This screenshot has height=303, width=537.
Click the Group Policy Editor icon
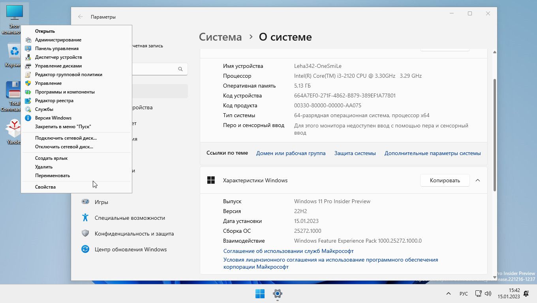coord(28,75)
